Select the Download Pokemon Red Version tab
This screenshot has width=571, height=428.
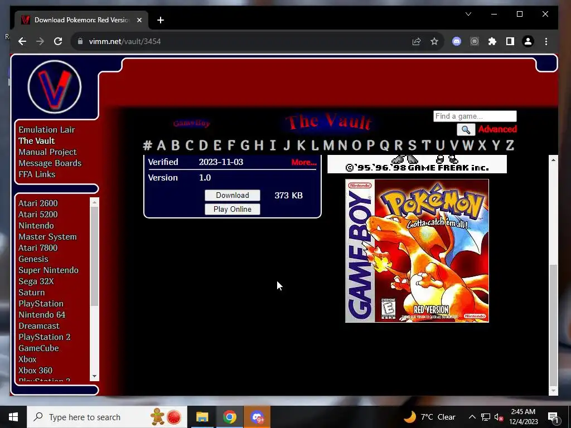point(81,20)
